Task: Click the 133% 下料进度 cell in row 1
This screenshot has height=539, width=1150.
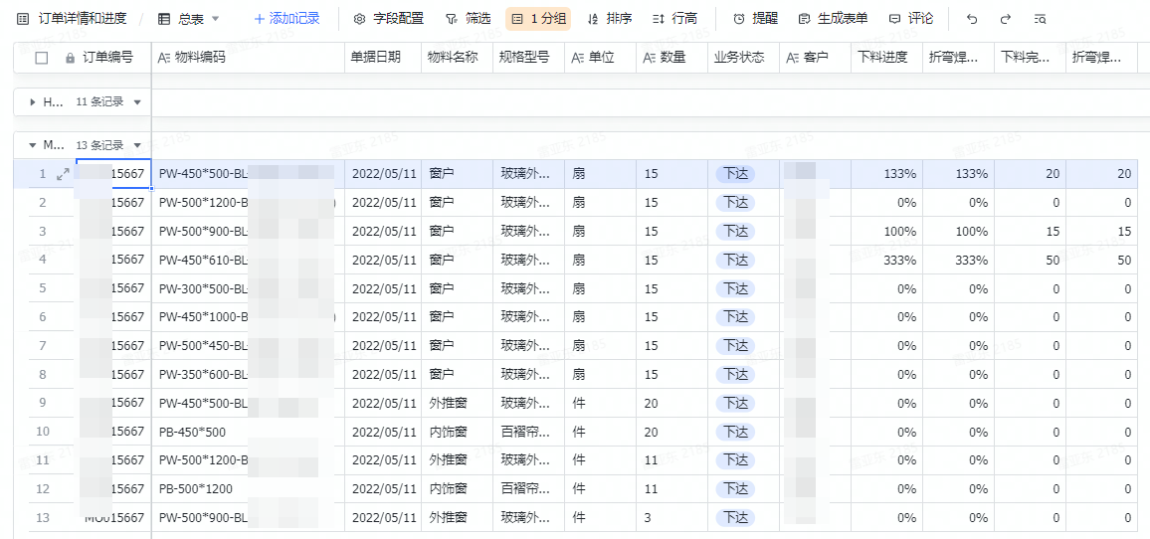Action: (x=886, y=175)
